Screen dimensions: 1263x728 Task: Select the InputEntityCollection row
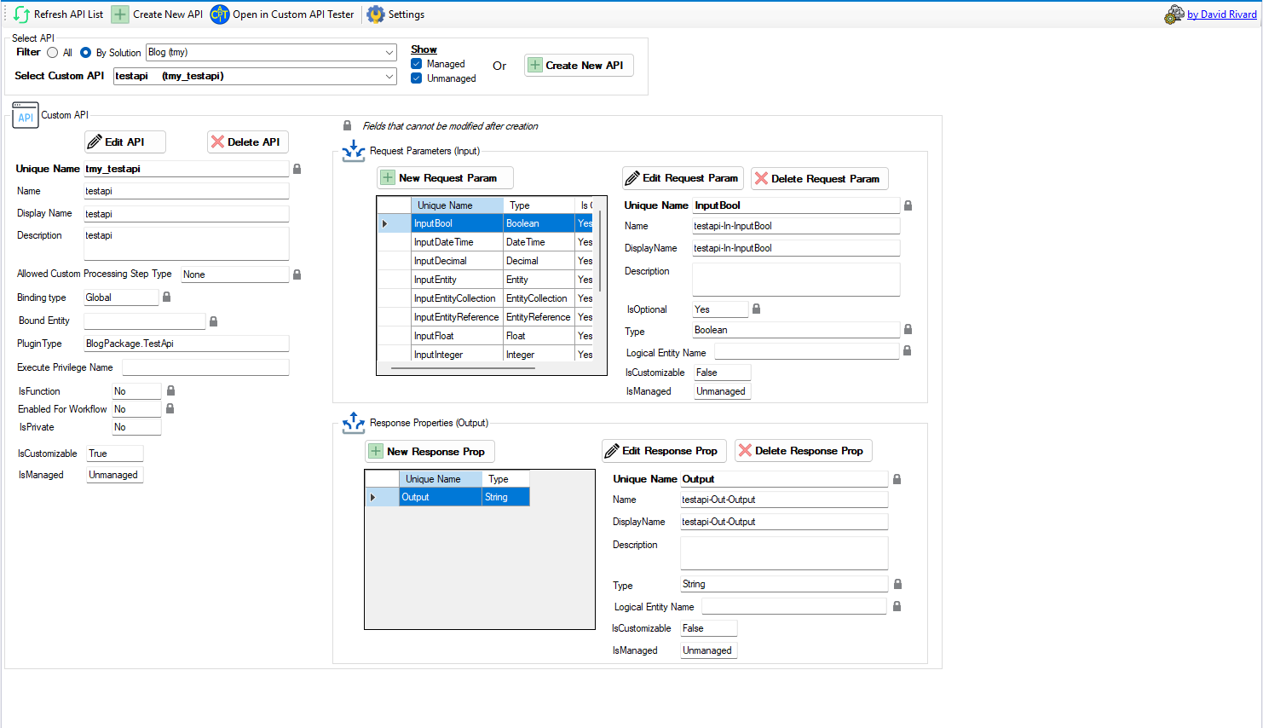pos(485,298)
